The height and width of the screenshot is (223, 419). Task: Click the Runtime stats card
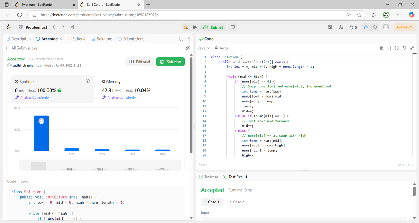point(52,89)
